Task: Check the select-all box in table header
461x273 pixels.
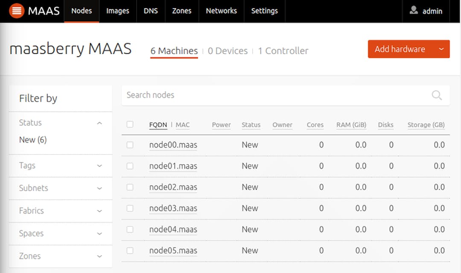Action: coord(130,124)
